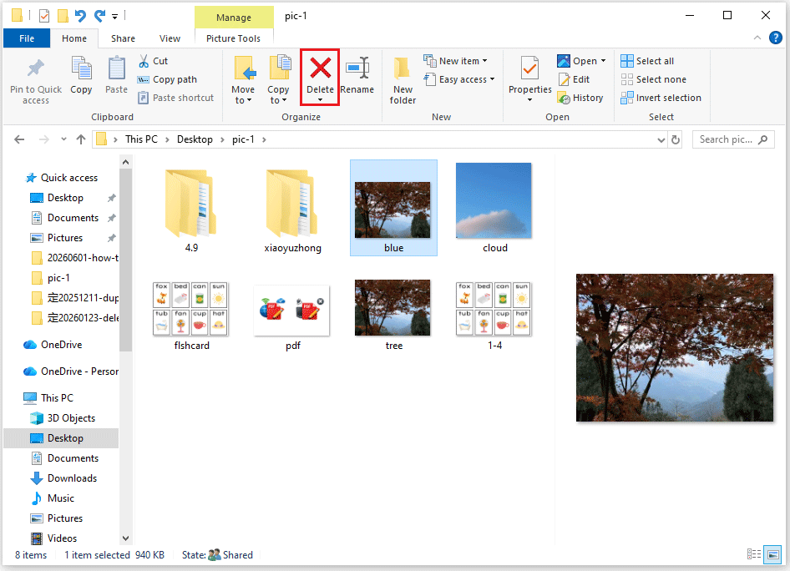Switch to the View ribbon tab
790x571 pixels.
pyautogui.click(x=170, y=38)
